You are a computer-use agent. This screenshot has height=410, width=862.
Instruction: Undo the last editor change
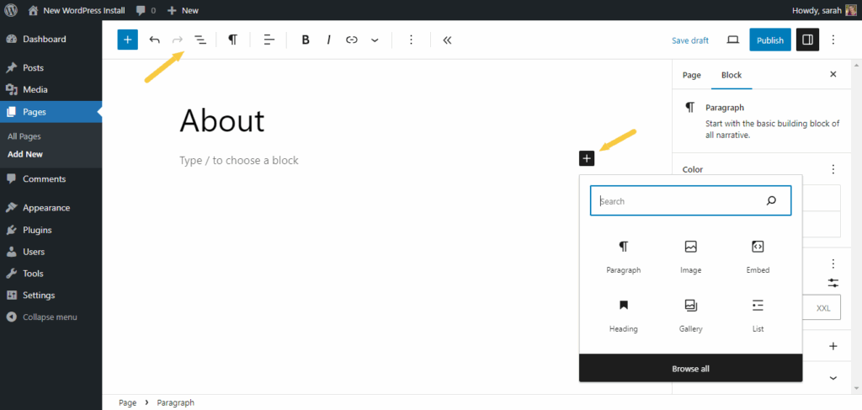(155, 40)
